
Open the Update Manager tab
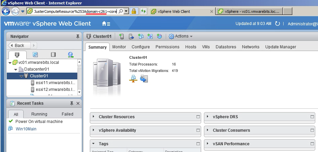(281, 47)
